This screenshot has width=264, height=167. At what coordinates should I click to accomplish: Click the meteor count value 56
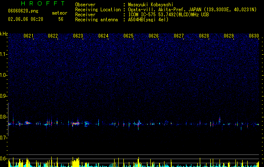(61, 19)
